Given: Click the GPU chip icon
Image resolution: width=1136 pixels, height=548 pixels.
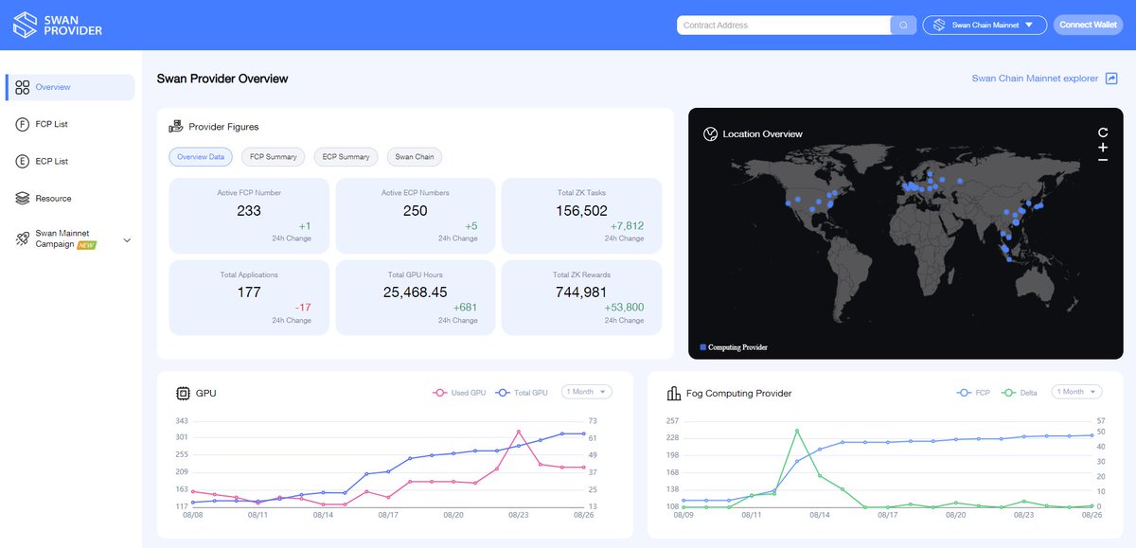Looking at the screenshot, I should pyautogui.click(x=183, y=393).
